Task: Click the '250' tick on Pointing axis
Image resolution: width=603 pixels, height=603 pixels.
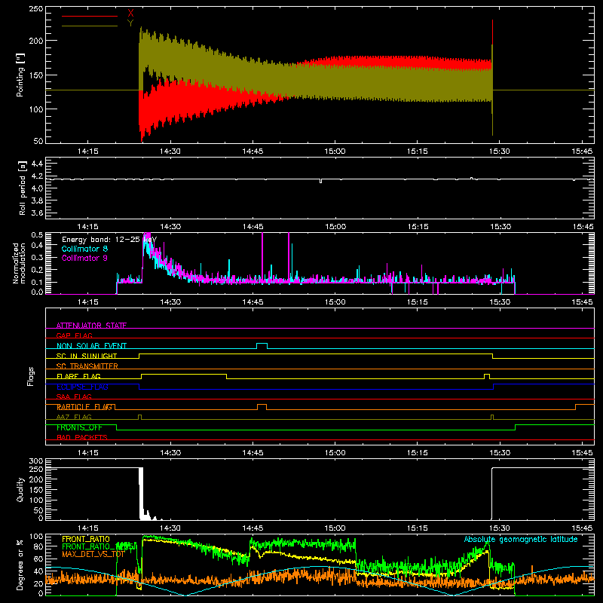Action: [36, 8]
